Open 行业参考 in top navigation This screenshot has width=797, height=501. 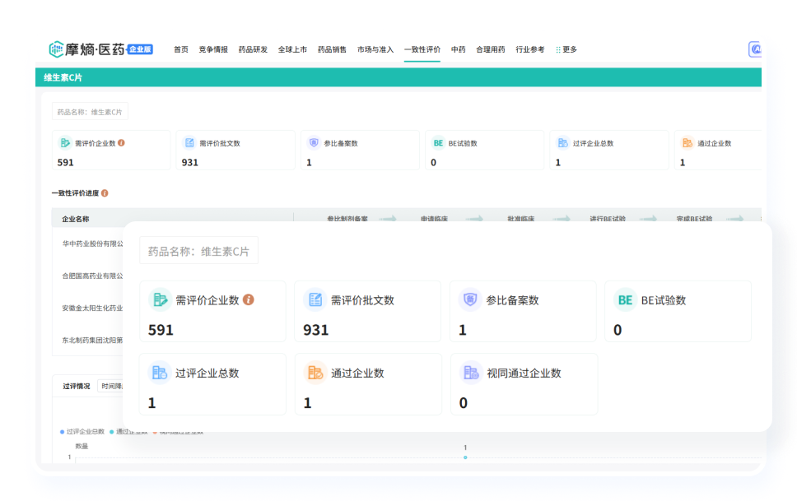point(529,49)
